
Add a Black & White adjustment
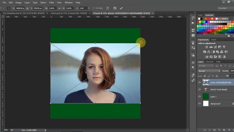point(213,52)
